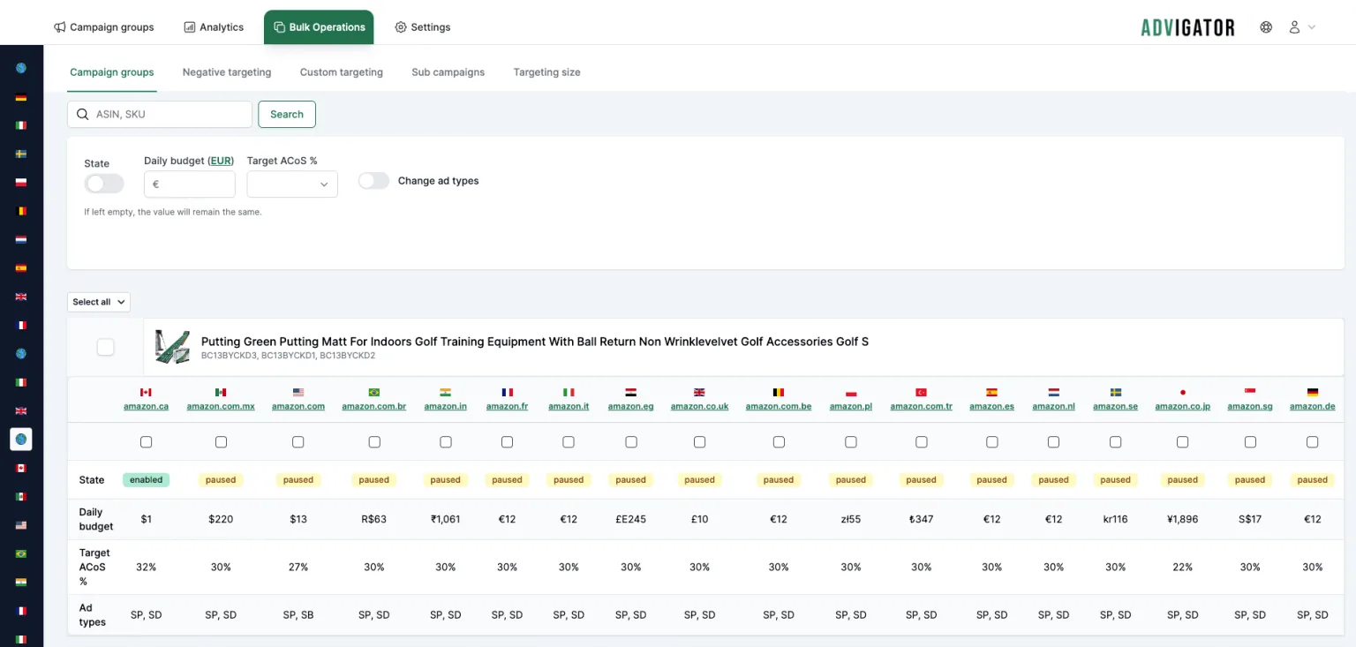Open the Target ACoS % dropdown
This screenshot has width=1356, height=647.
292,184
